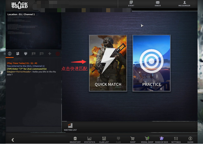The image size is (203, 144).
Task: Open the Event page in the top bar
Action: 131,4
